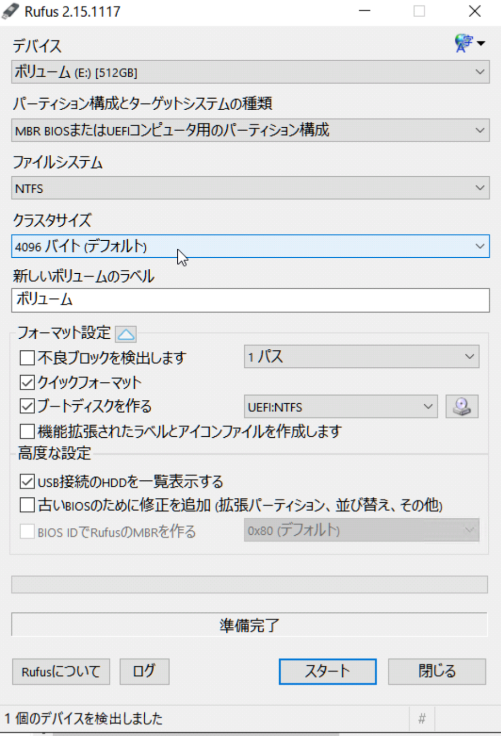Collapse format settings with blue arrow icon
Viewport: 501px width, 736px height.
[126, 334]
